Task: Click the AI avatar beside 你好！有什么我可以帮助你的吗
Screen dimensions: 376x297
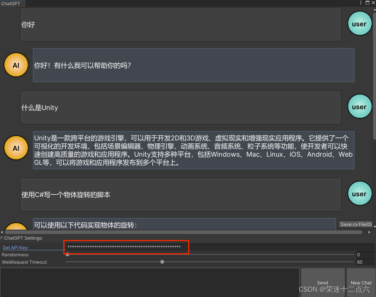Action: (16, 65)
